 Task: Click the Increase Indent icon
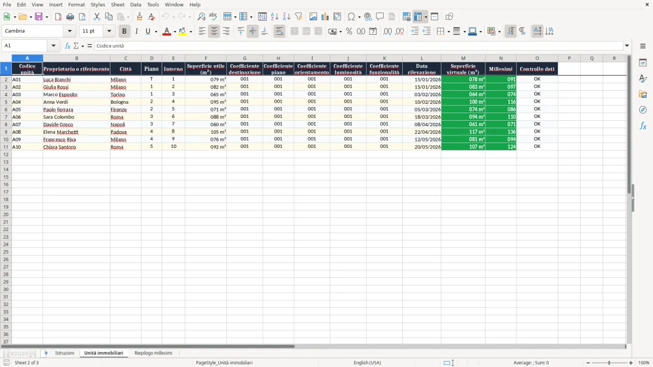pos(415,32)
